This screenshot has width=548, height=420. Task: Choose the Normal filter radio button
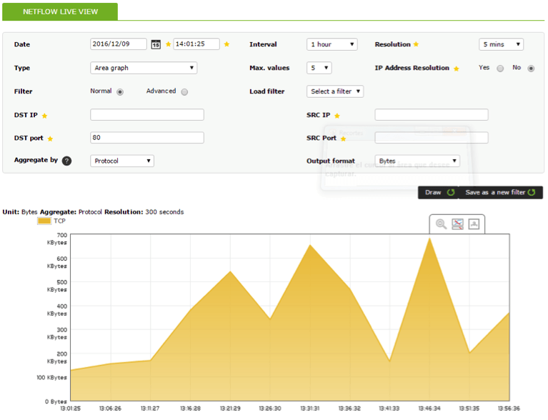[x=120, y=92]
